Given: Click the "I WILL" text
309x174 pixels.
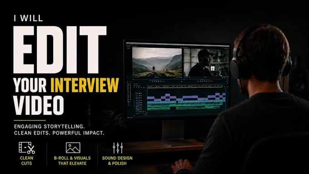Looking at the screenshot, I should point(28,18).
